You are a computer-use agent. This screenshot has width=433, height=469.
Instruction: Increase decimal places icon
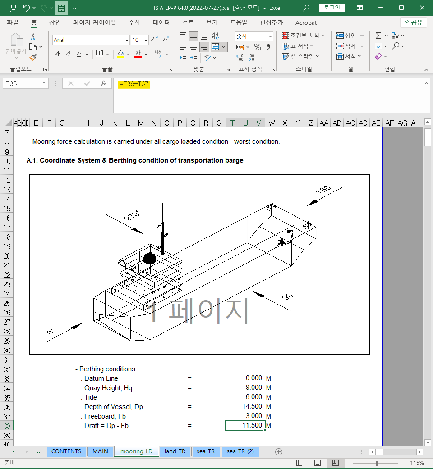pyautogui.click(x=240, y=57)
